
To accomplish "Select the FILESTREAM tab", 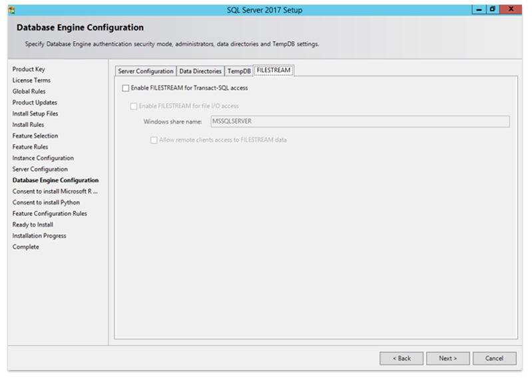I will 274,70.
